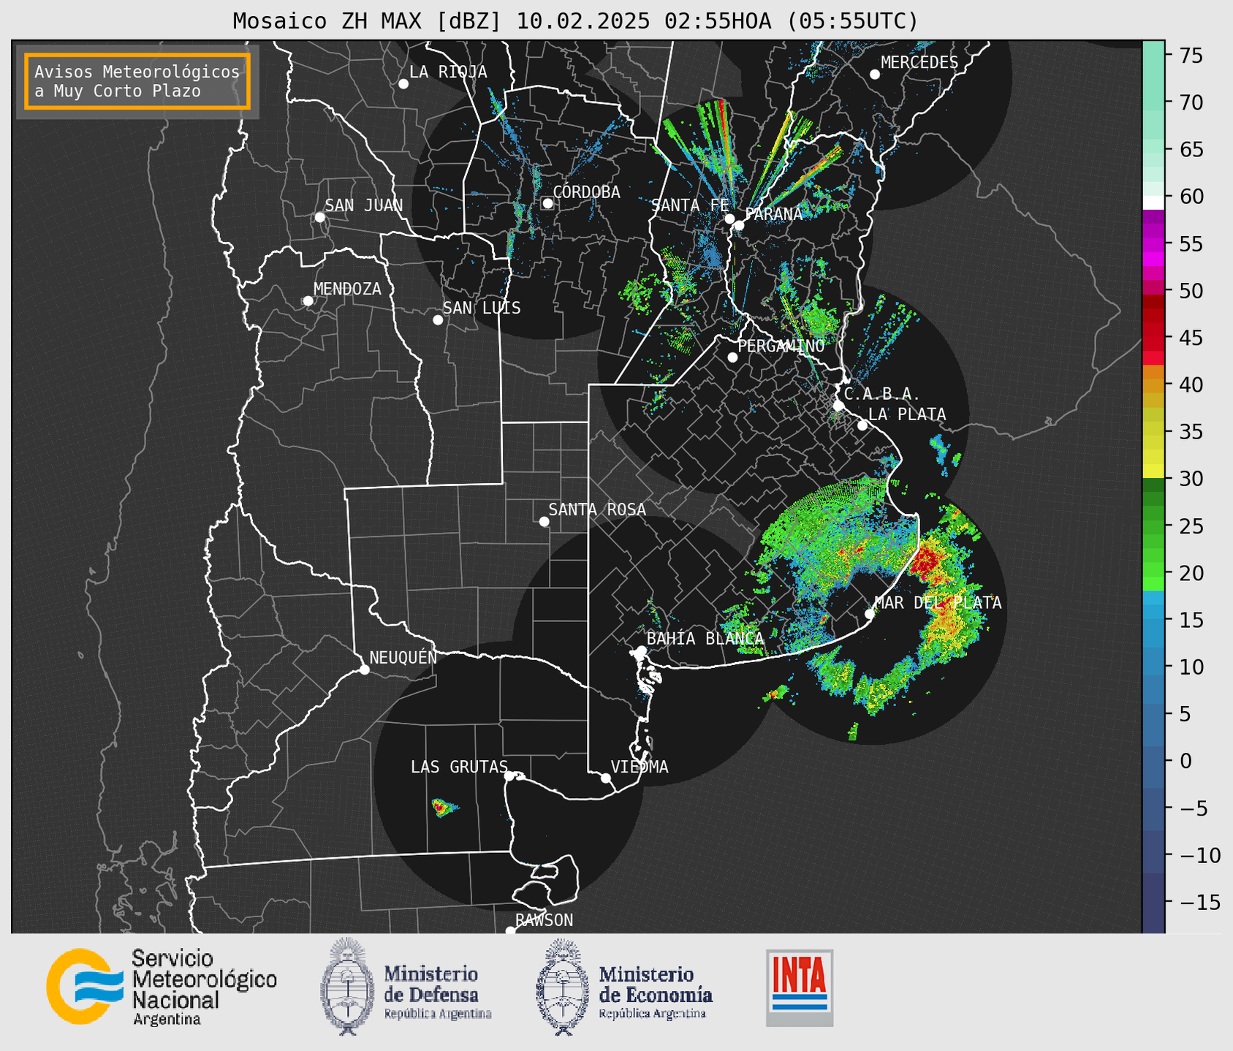Screen dimensions: 1233x1051
Task: Click the SANTA ROSA label text
Action: tap(597, 509)
